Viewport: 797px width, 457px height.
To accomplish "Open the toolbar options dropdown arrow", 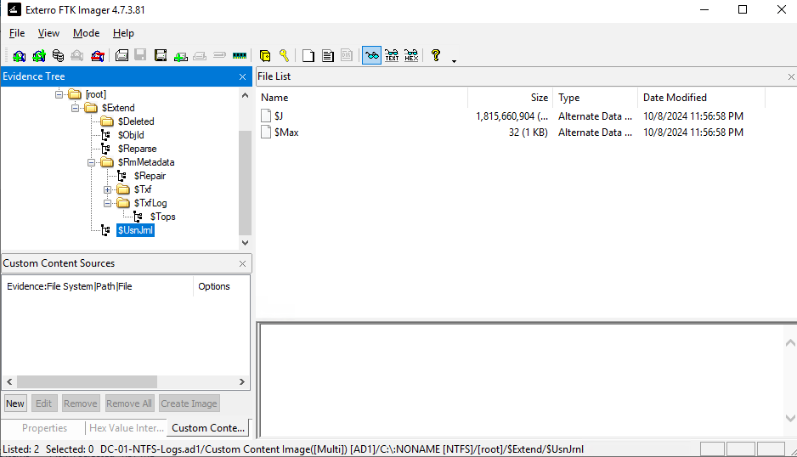I will [454, 60].
